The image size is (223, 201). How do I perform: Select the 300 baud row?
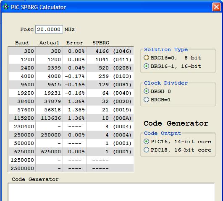point(71,51)
